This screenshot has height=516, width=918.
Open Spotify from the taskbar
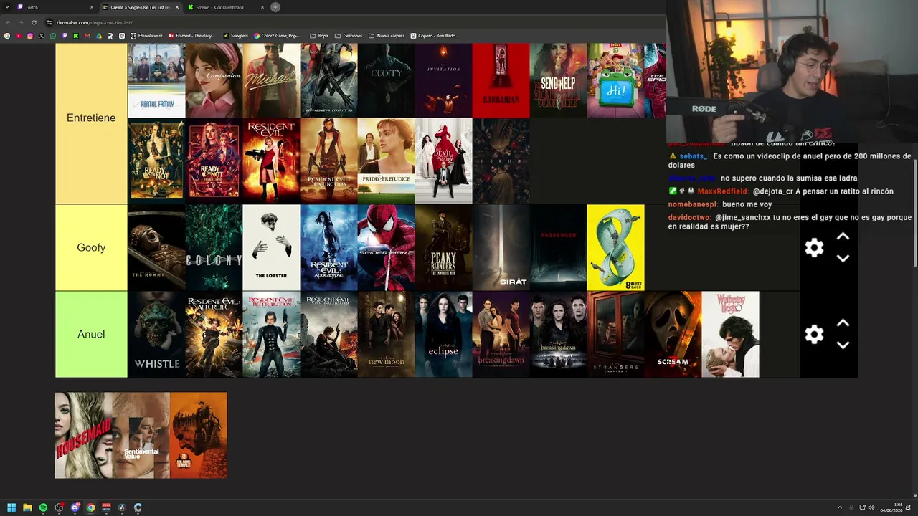click(x=43, y=507)
